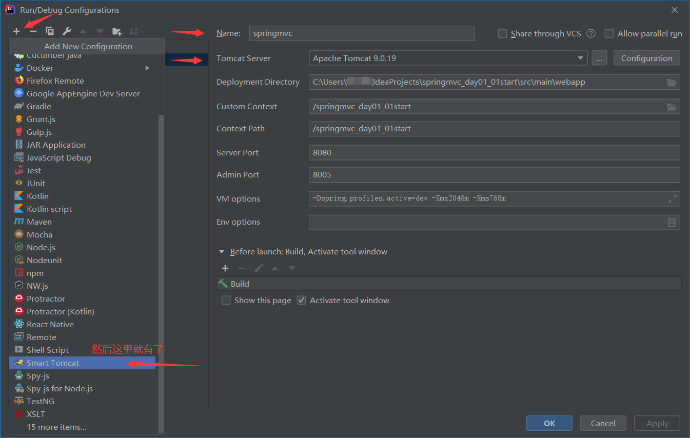Click the Cancel button
This screenshot has height=438, width=690.
603,423
